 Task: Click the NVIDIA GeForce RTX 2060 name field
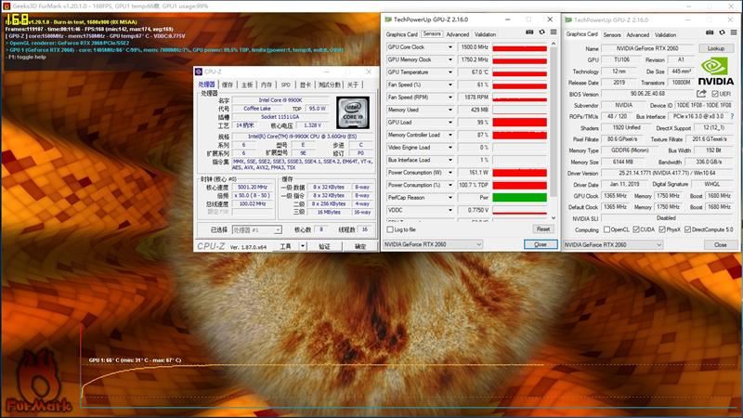[x=647, y=48]
